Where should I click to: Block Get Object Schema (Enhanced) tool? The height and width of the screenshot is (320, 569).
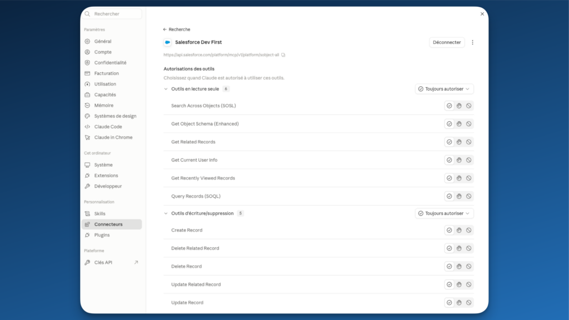pyautogui.click(x=469, y=124)
